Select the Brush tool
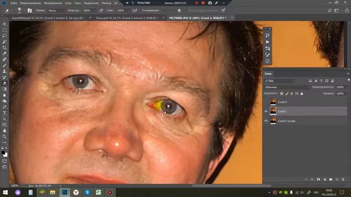Image resolution: width=351 pixels, height=197 pixels. click(x=4, y=66)
